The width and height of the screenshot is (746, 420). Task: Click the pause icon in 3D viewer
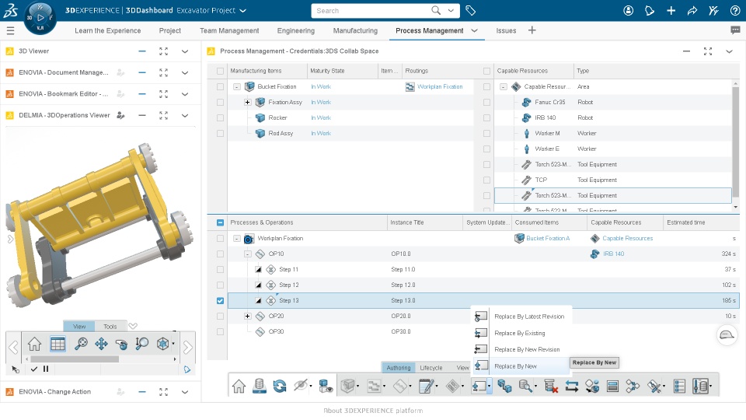[x=46, y=369]
